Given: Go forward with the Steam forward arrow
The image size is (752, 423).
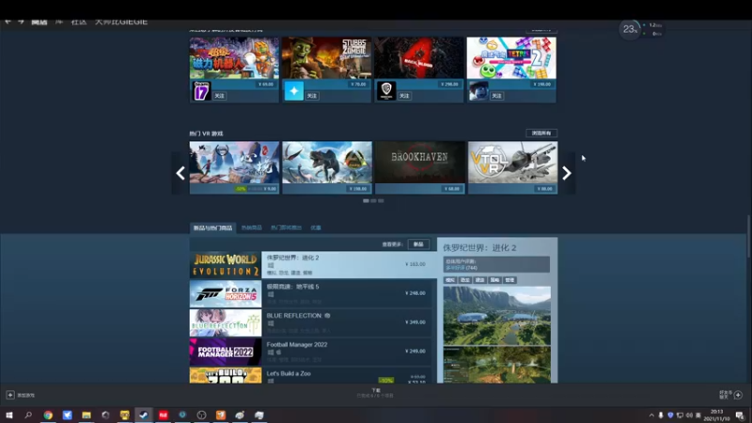Looking at the screenshot, I should [x=21, y=22].
